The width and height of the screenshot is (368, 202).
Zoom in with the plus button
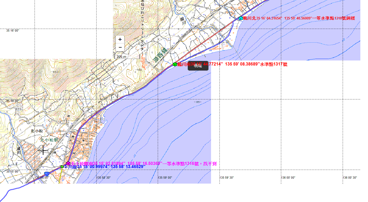[120, 39]
